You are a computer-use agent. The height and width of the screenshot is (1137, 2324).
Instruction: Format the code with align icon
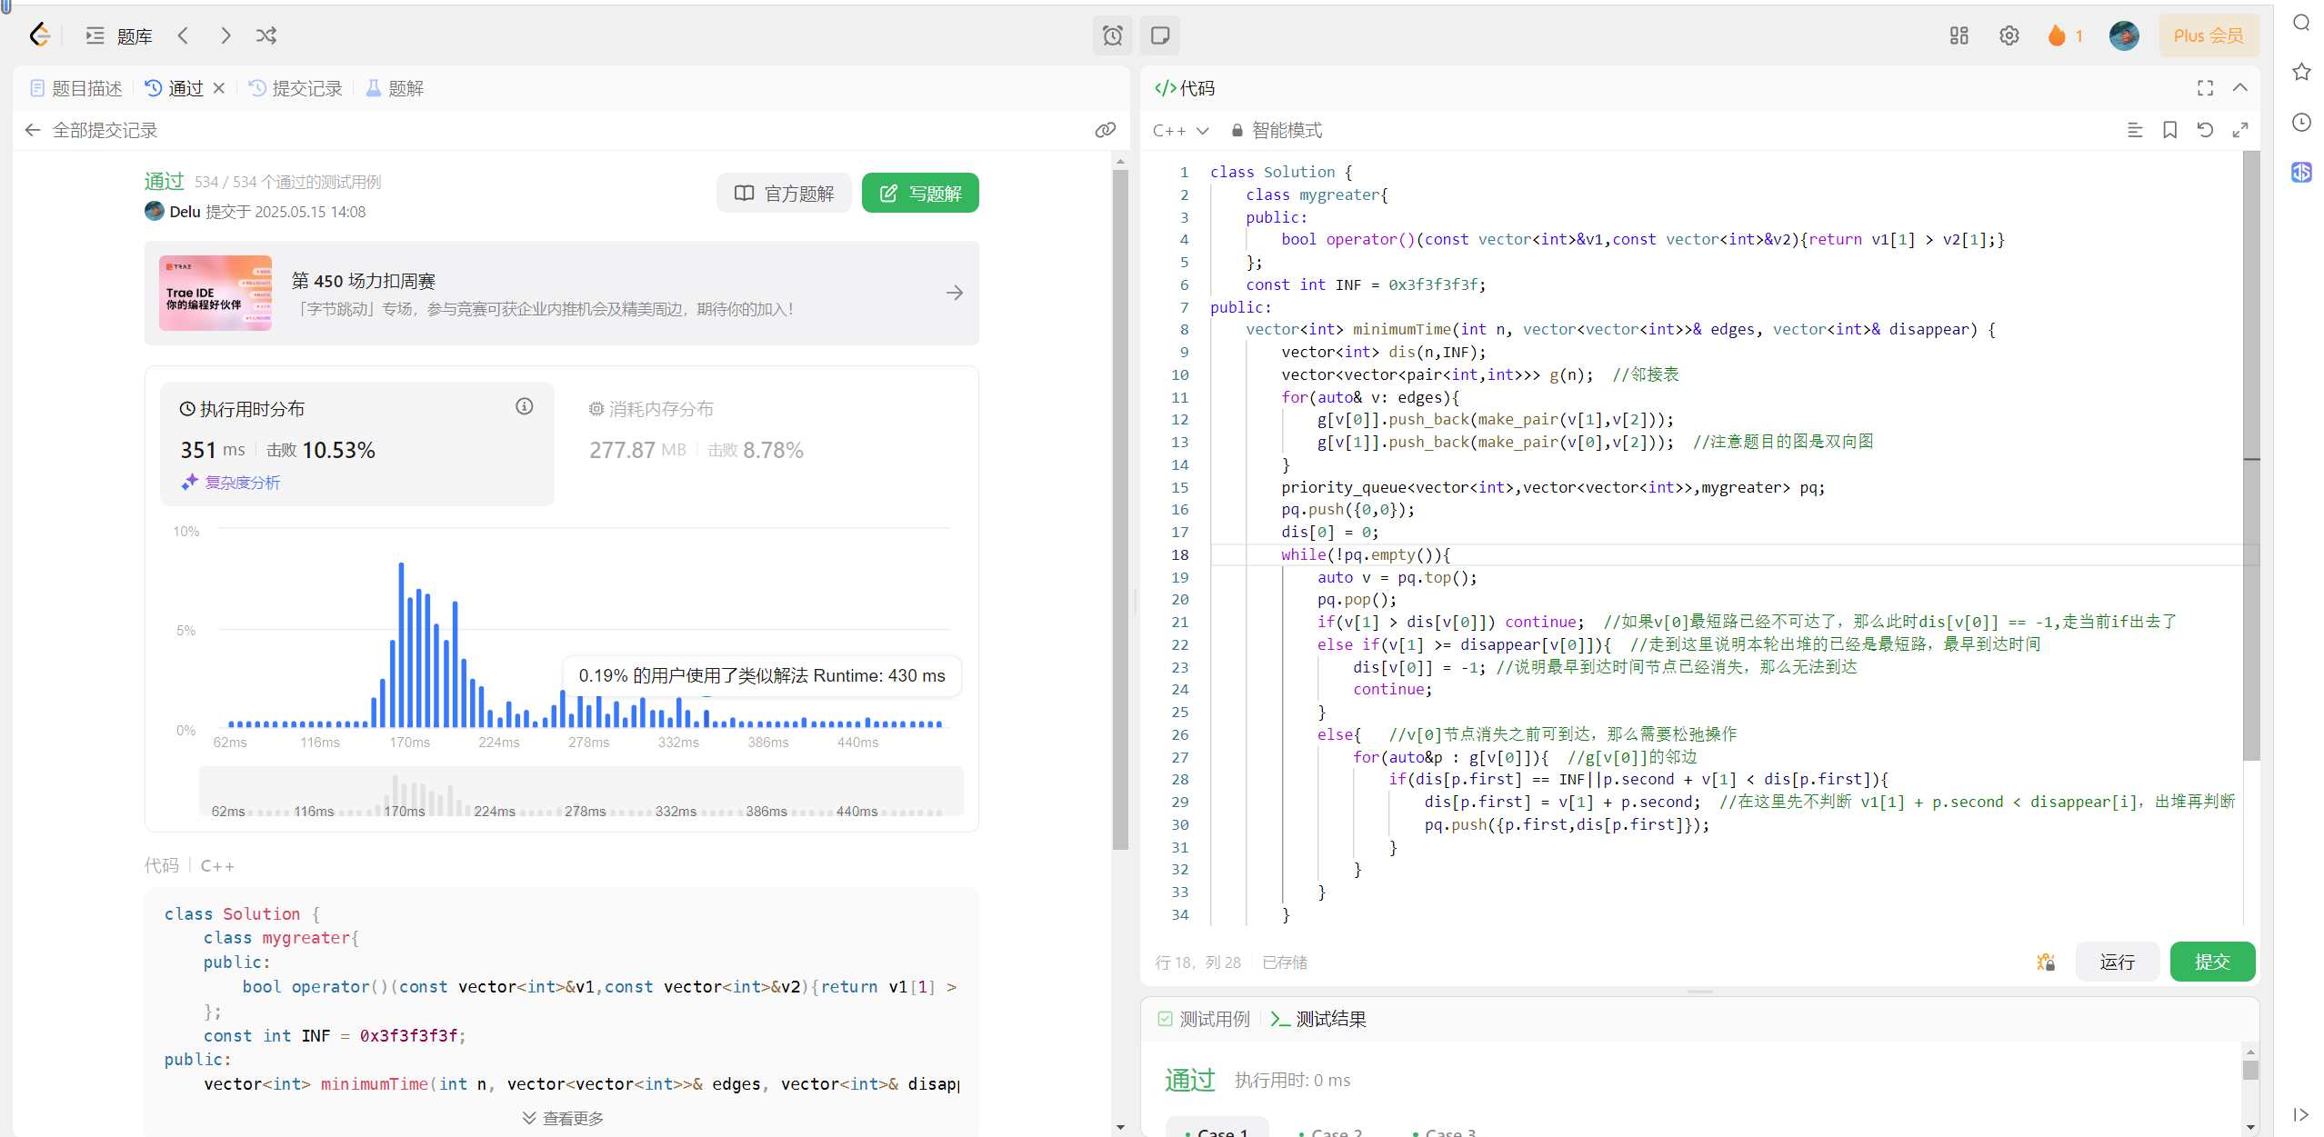click(x=2135, y=130)
